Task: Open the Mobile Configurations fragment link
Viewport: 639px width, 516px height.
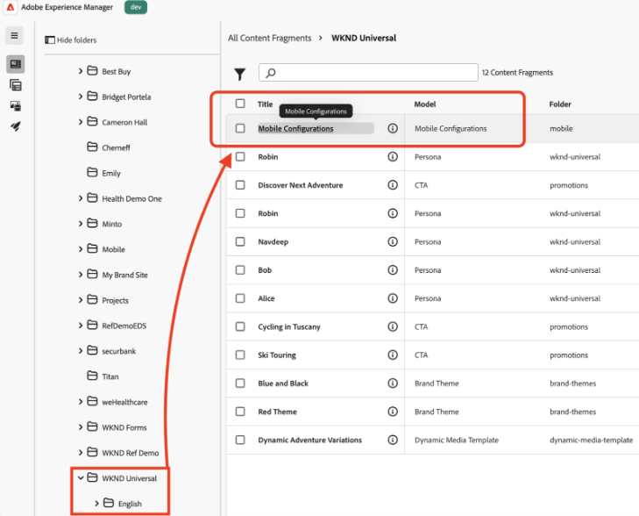Action: pos(295,129)
